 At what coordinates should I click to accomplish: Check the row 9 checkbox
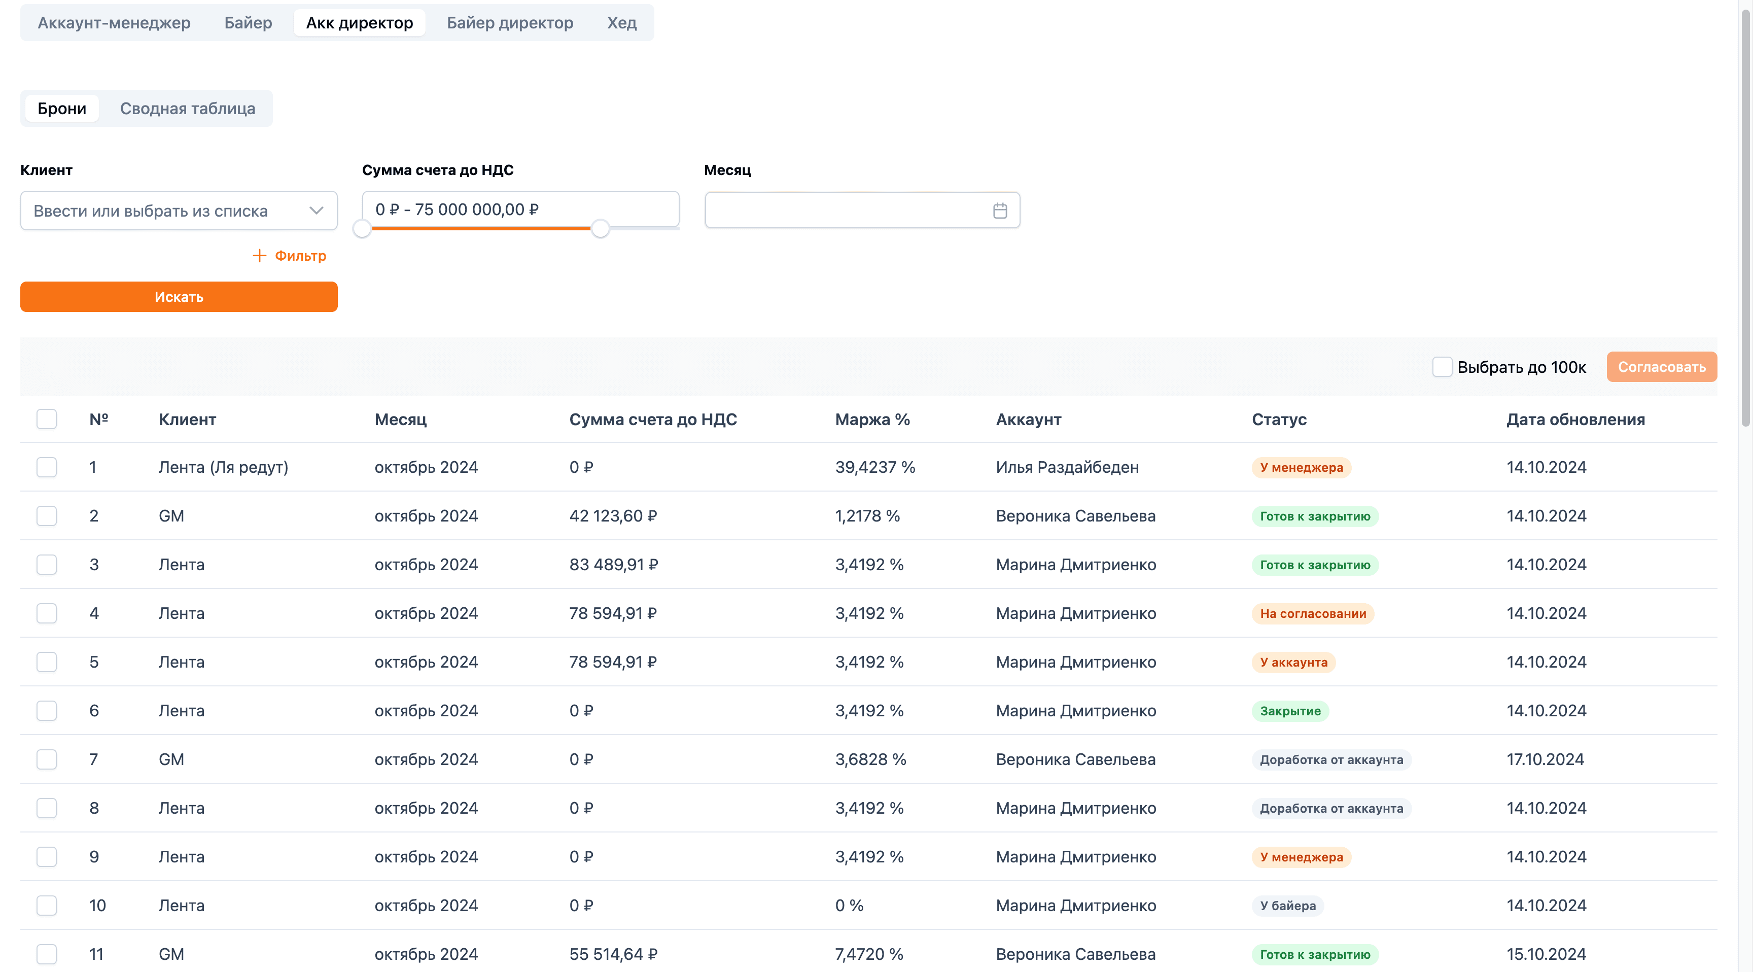(x=46, y=856)
